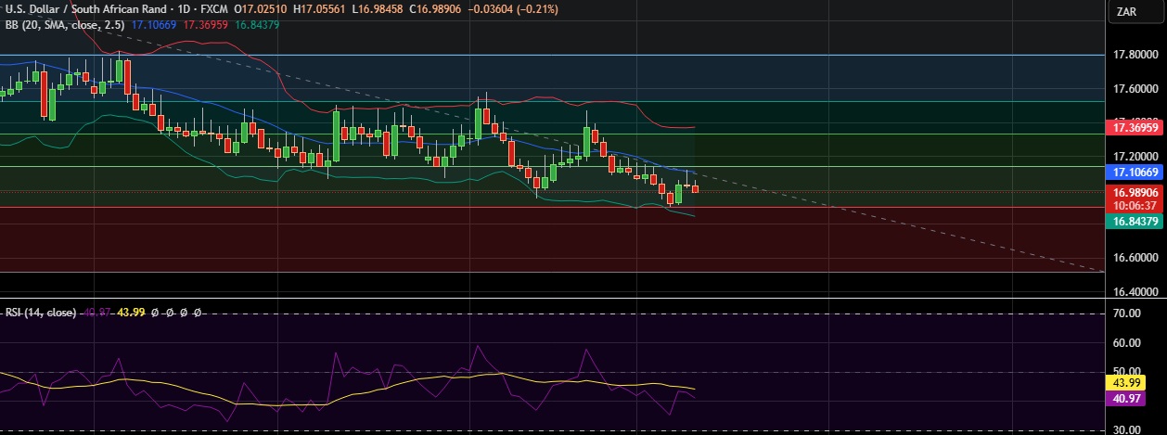This screenshot has height=435, width=1167.
Task: Click the 17.80000 level on the price axis
Action: (x=1135, y=55)
